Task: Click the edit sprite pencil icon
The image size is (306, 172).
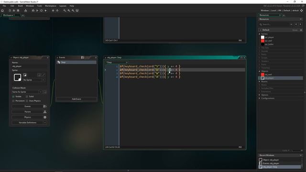Action: tap(44, 75)
